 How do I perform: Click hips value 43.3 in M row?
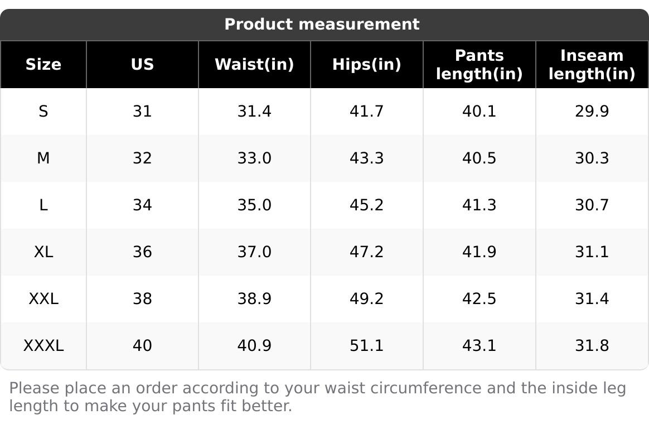click(367, 158)
